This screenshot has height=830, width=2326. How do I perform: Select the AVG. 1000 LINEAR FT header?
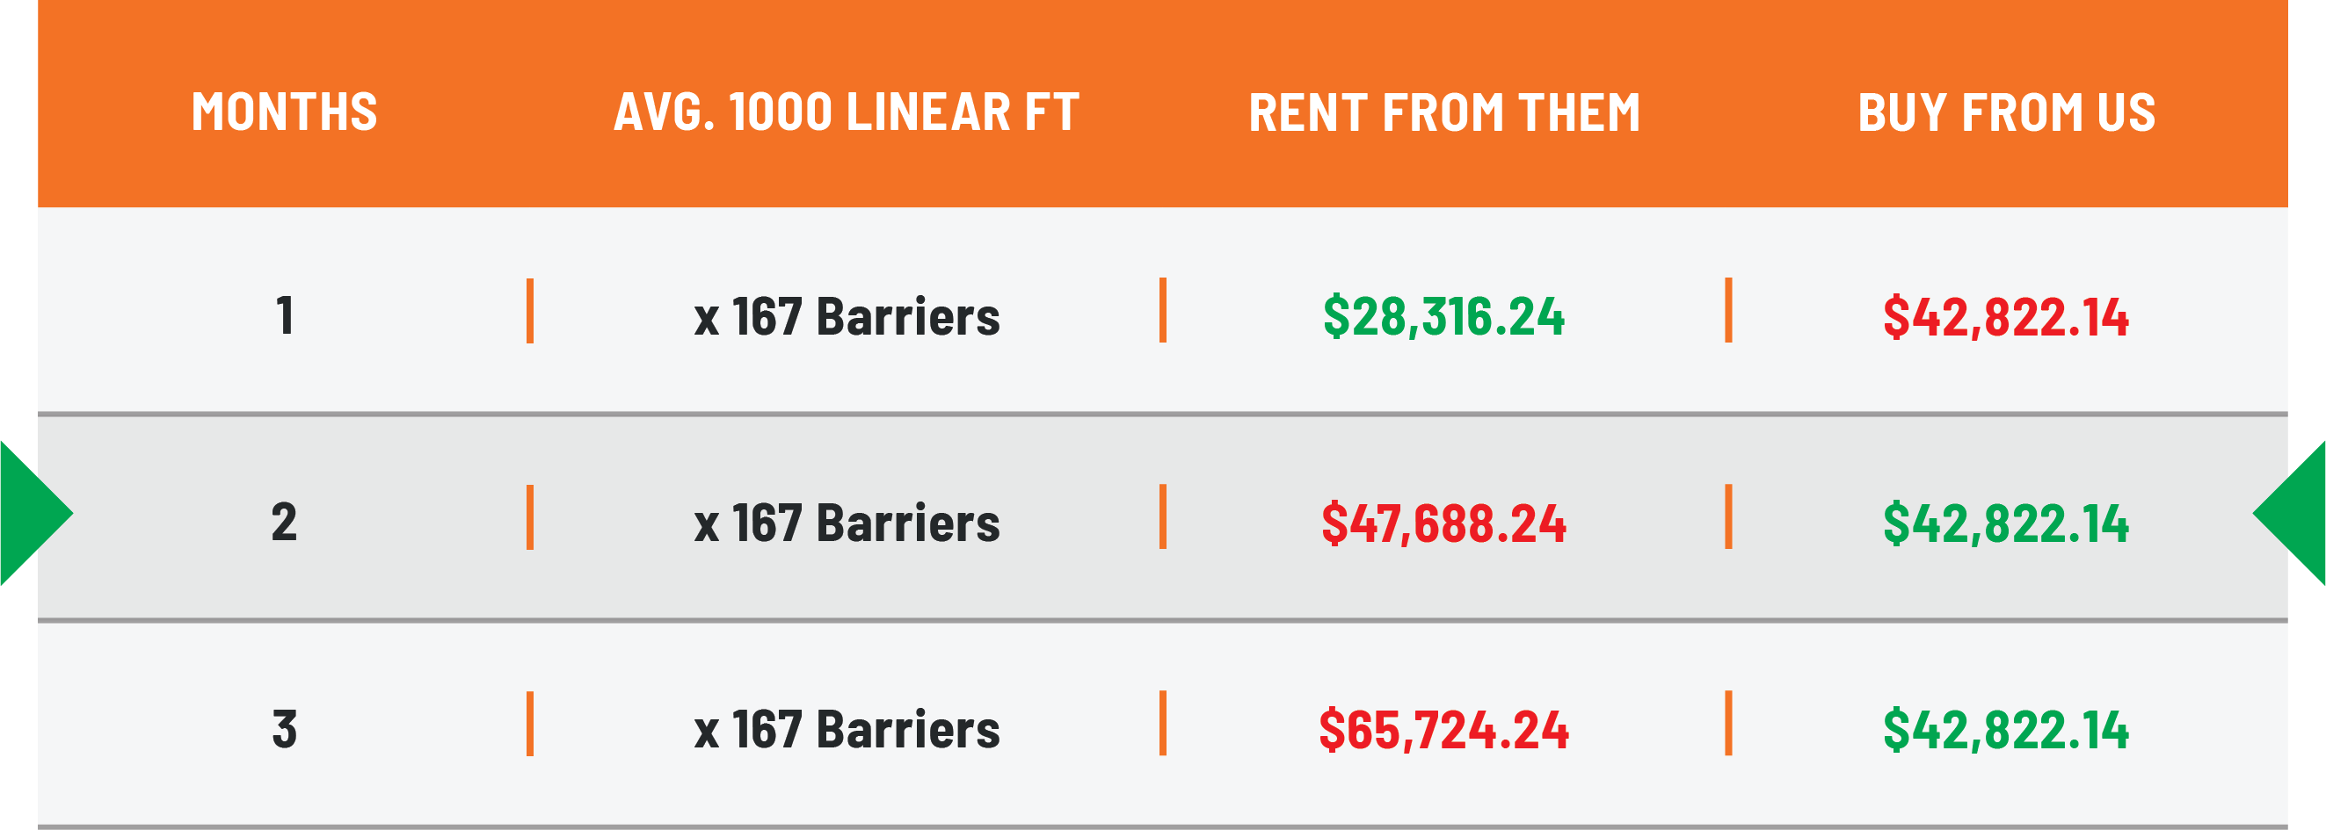pyautogui.click(x=846, y=112)
